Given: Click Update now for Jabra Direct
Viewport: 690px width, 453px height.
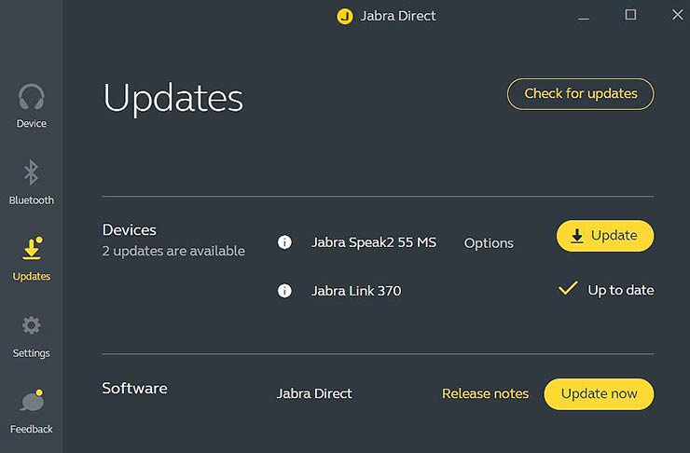Looking at the screenshot, I should tap(599, 393).
